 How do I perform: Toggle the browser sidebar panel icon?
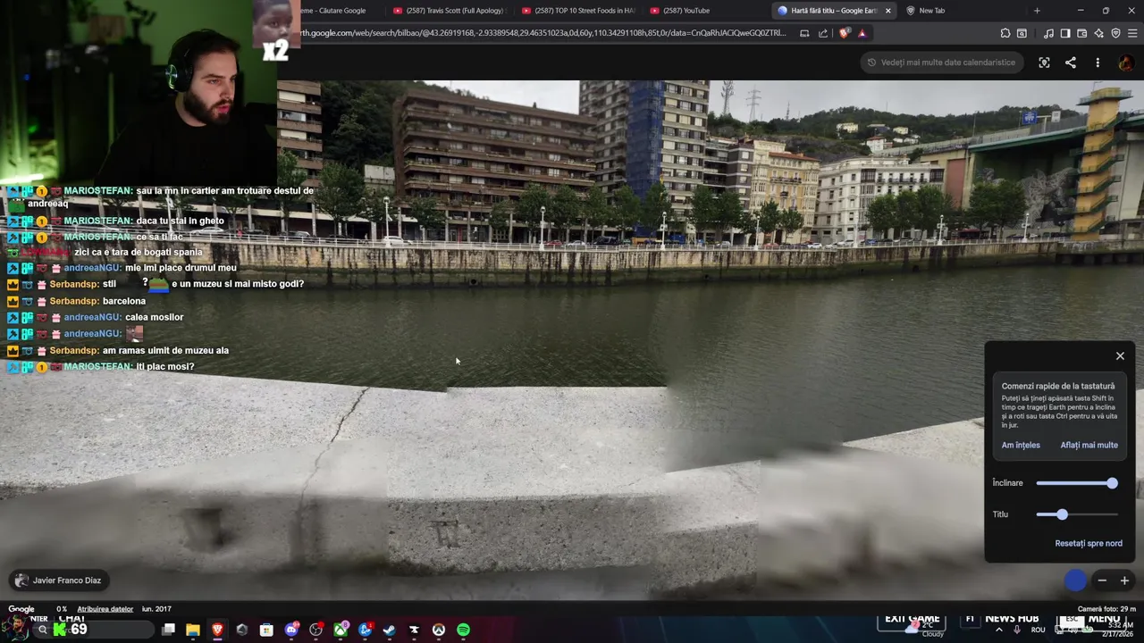1065,33
